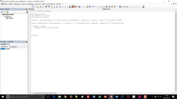Open the Edition menu

coord(11,4)
